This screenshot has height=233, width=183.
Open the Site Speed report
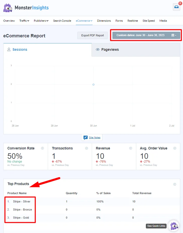[x=149, y=21]
